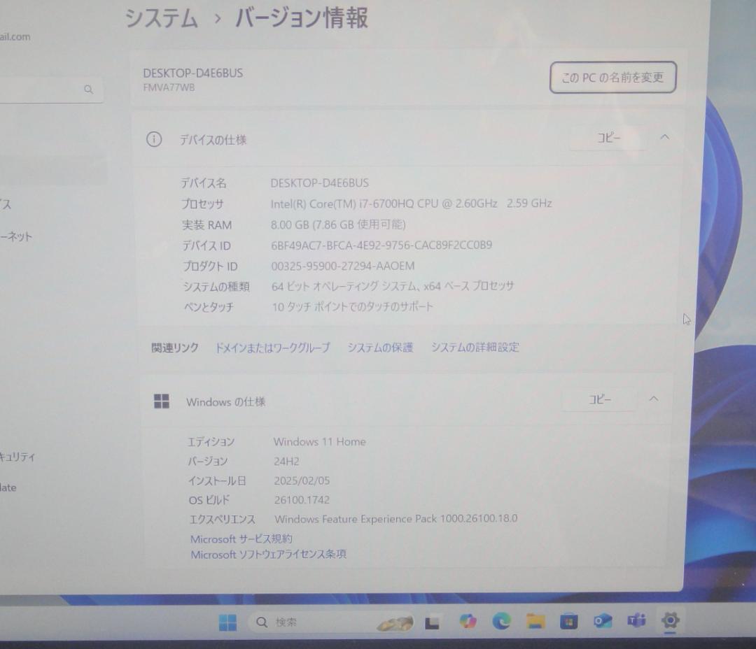
Task: Click the Windows logo beside Windows の仕様
Action: point(162,401)
